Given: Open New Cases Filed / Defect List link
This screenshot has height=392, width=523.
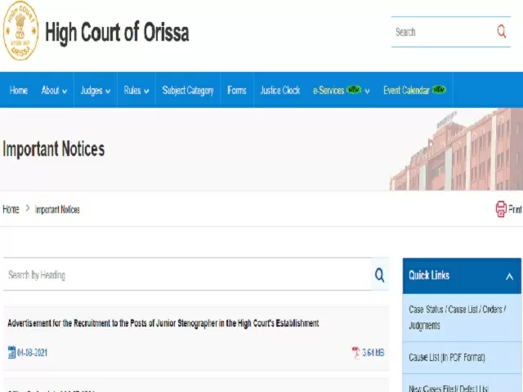Looking at the screenshot, I should coord(449,388).
